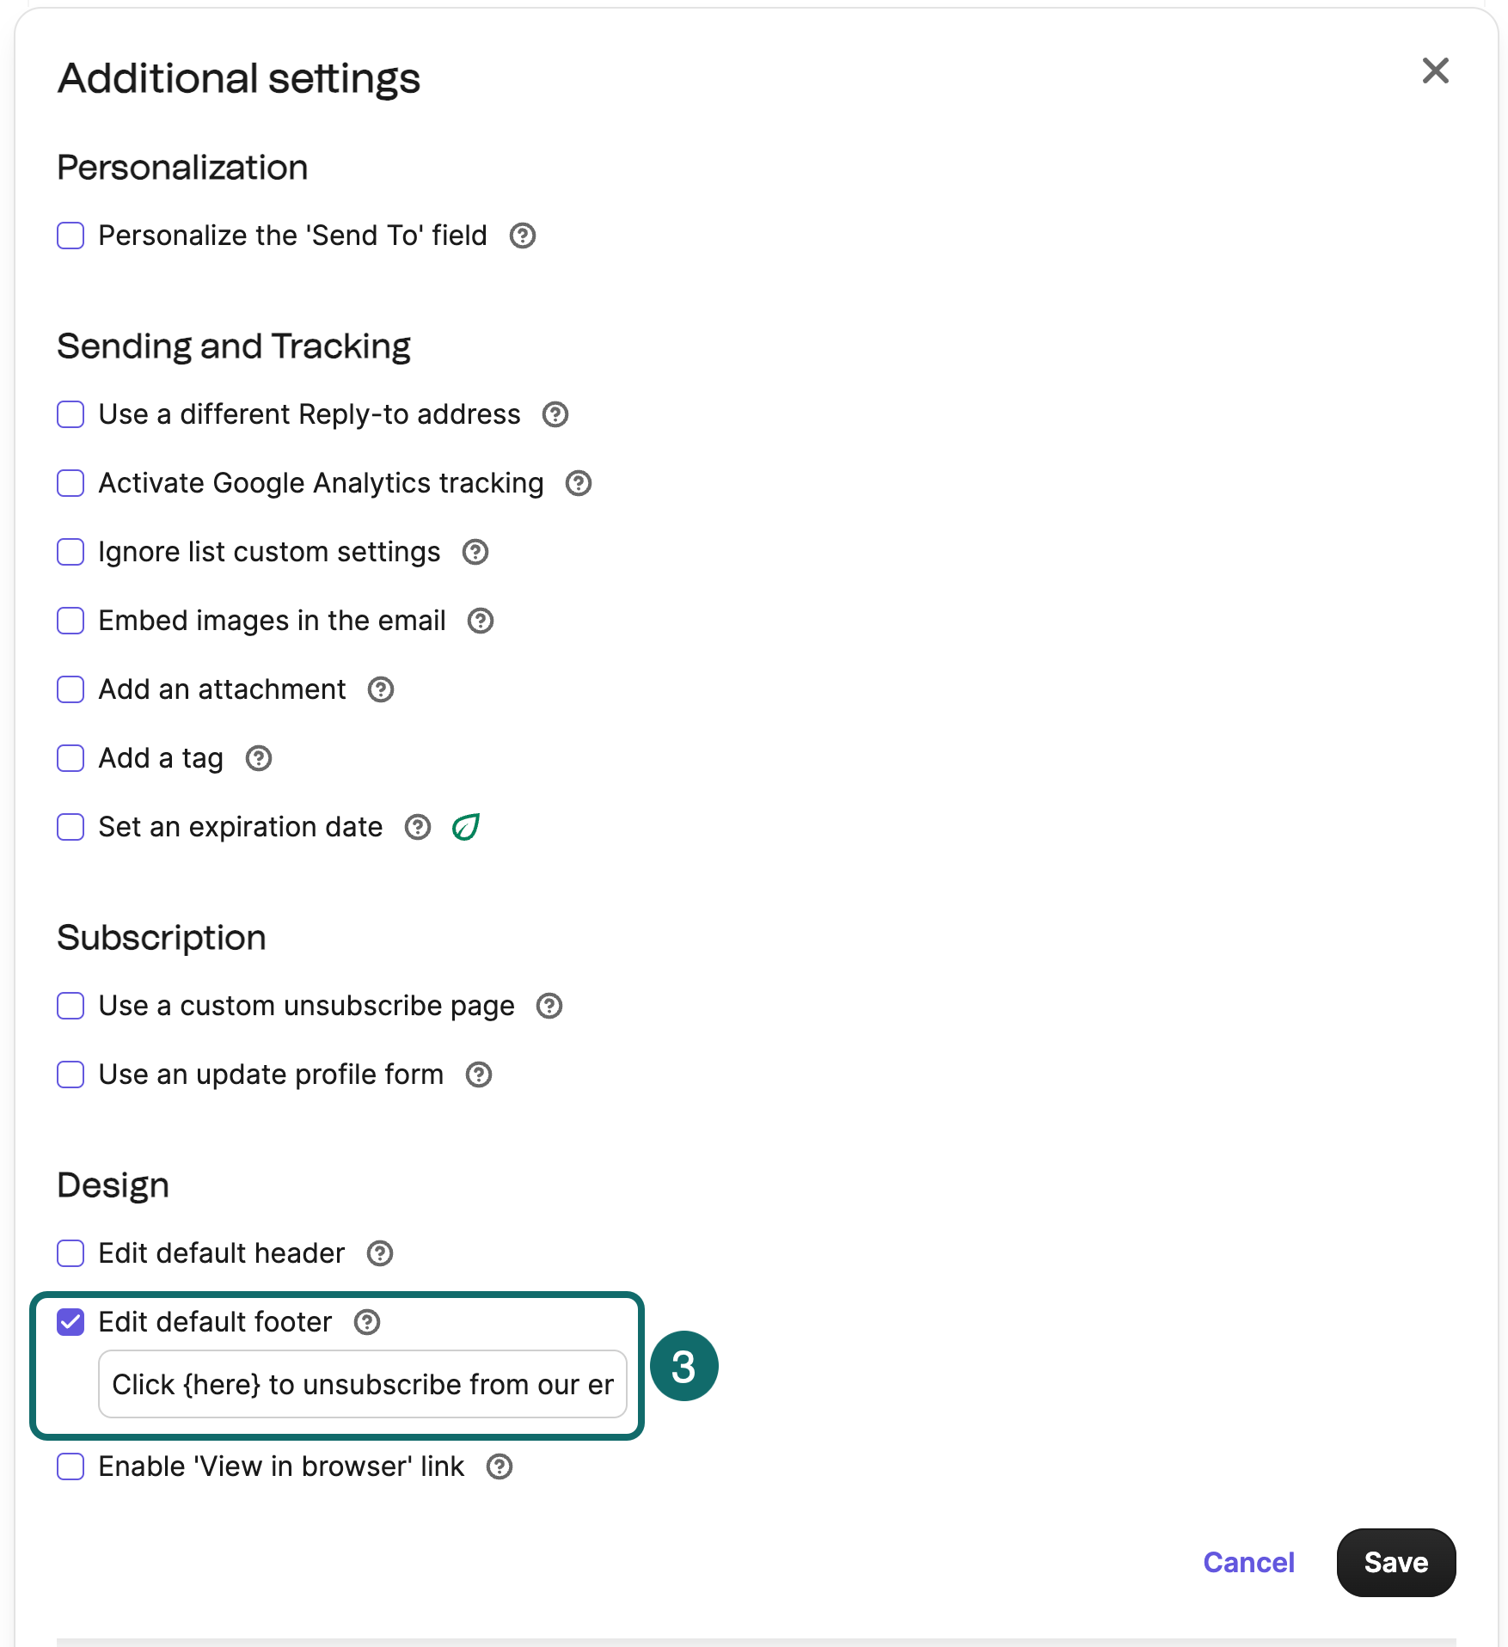Image resolution: width=1508 pixels, height=1647 pixels.
Task: Open help for Add an attachment
Action: click(381, 689)
